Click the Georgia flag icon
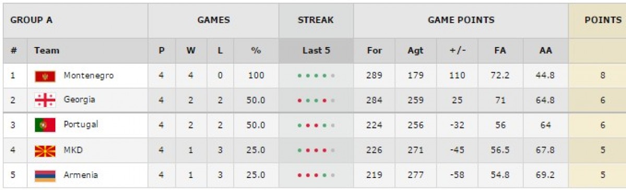The width and height of the screenshot is (626, 190). [45, 100]
